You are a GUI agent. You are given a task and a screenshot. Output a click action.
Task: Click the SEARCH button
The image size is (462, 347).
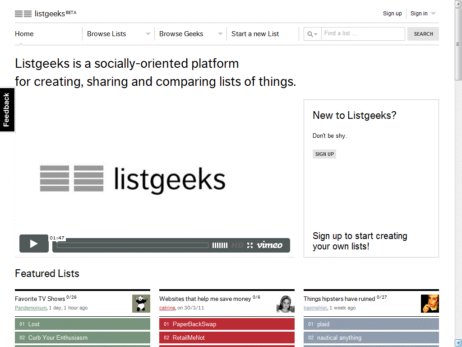pyautogui.click(x=423, y=34)
